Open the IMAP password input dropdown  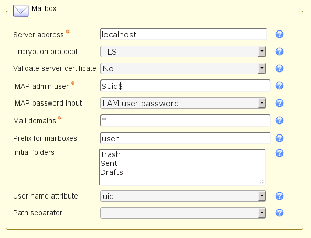[x=183, y=103]
